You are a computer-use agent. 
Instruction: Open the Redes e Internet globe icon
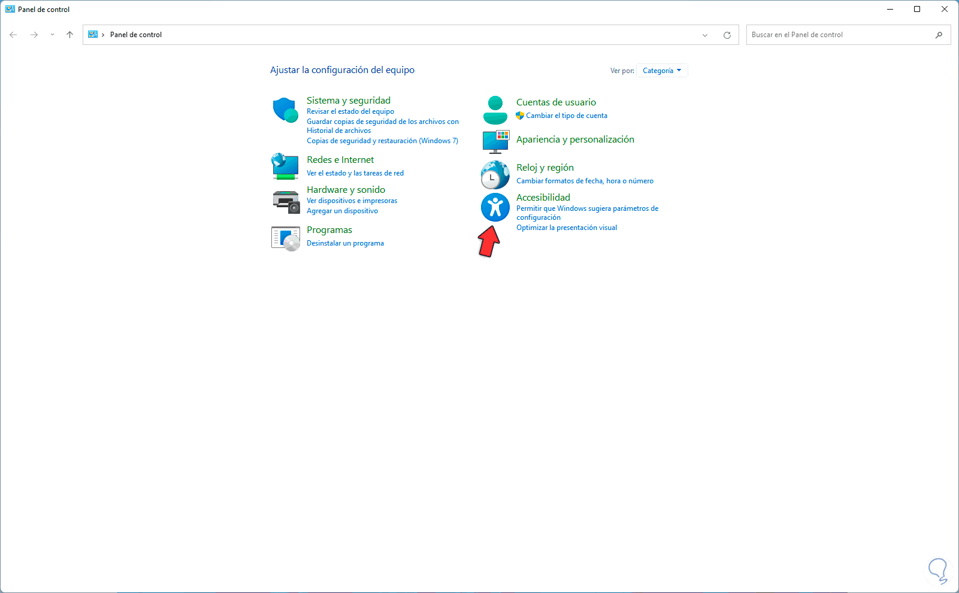tap(285, 167)
